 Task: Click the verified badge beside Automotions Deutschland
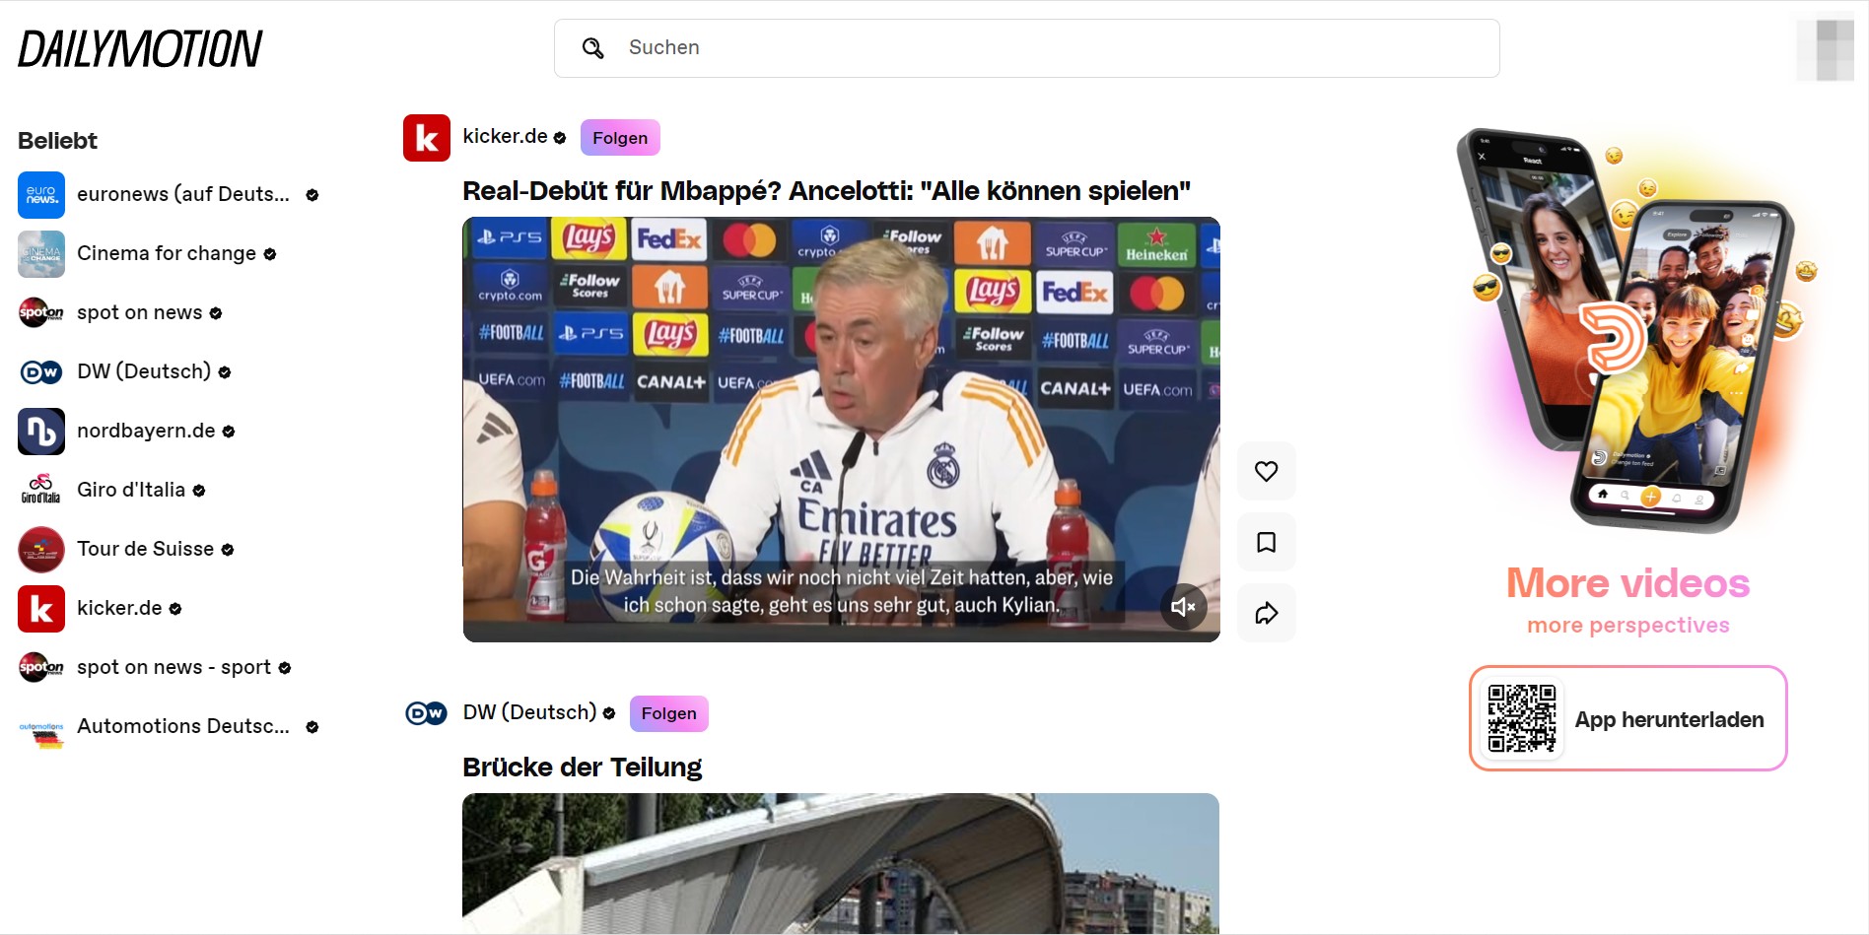312,727
